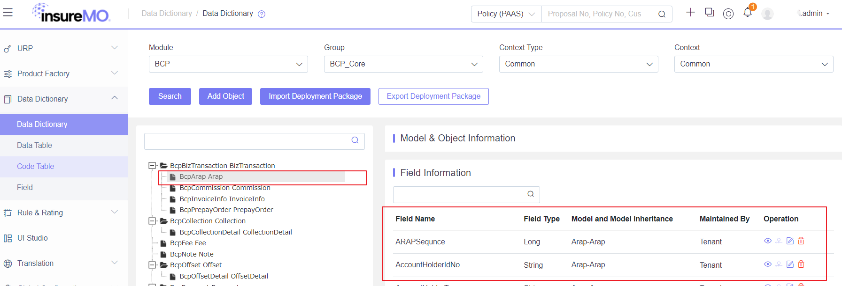Click Import Deployment Package button
This screenshot has height=286, width=842.
[x=315, y=96]
